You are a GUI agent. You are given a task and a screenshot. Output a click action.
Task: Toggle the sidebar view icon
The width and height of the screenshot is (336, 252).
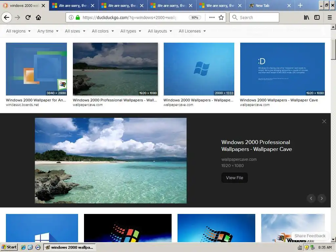317,18
